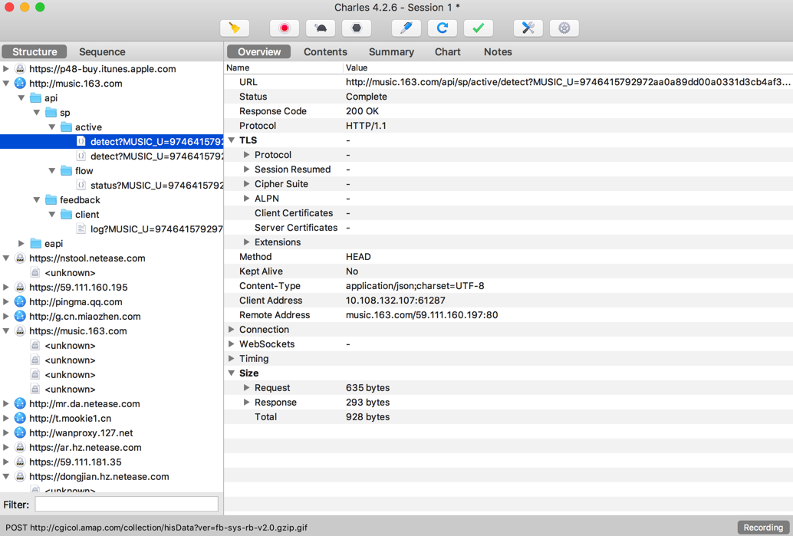The width and height of the screenshot is (793, 536).
Task: Select the URL value in Overview
Action: click(x=568, y=82)
